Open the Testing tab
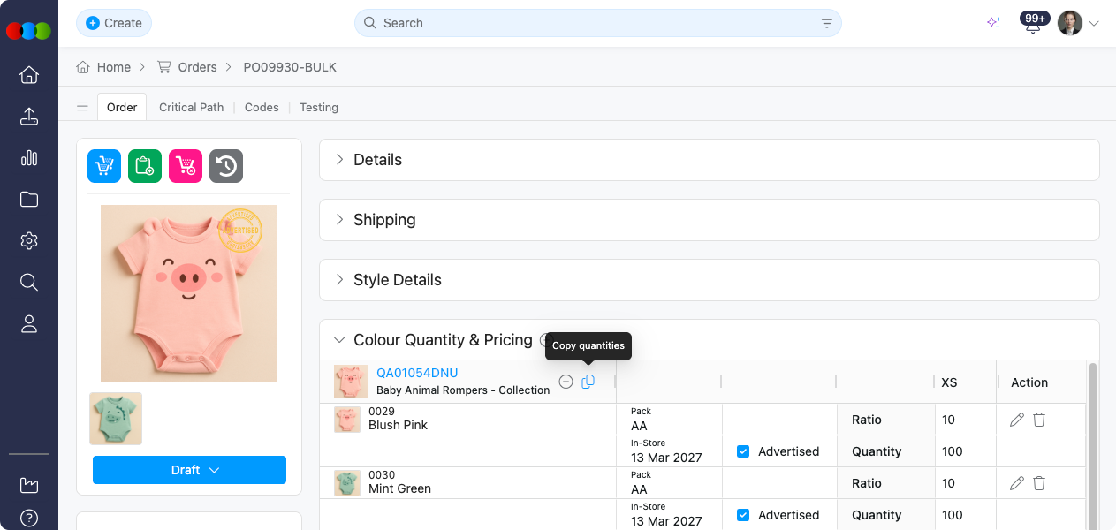1116x530 pixels. [x=318, y=107]
